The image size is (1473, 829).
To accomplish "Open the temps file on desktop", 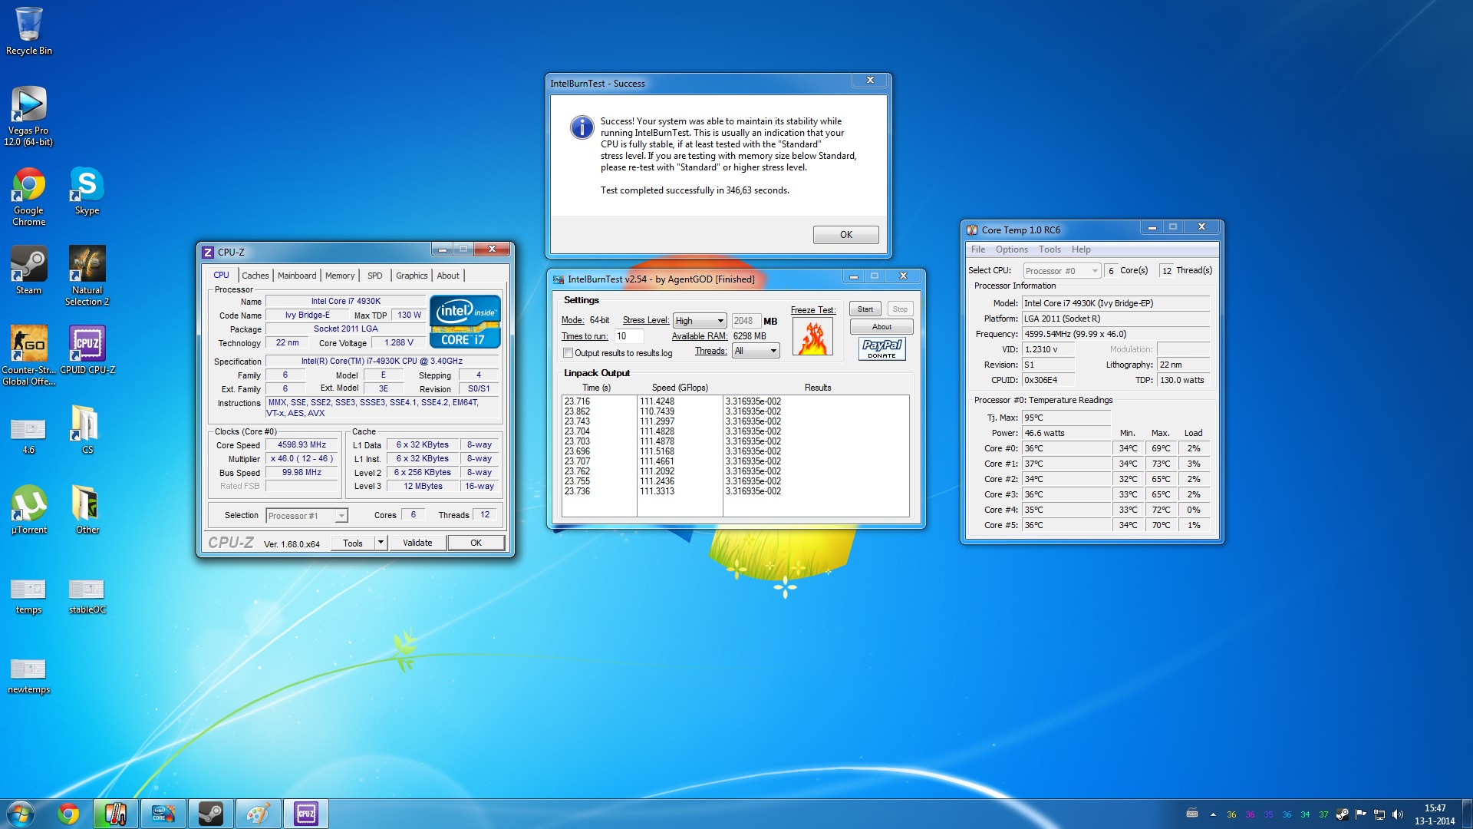I will tap(28, 596).
